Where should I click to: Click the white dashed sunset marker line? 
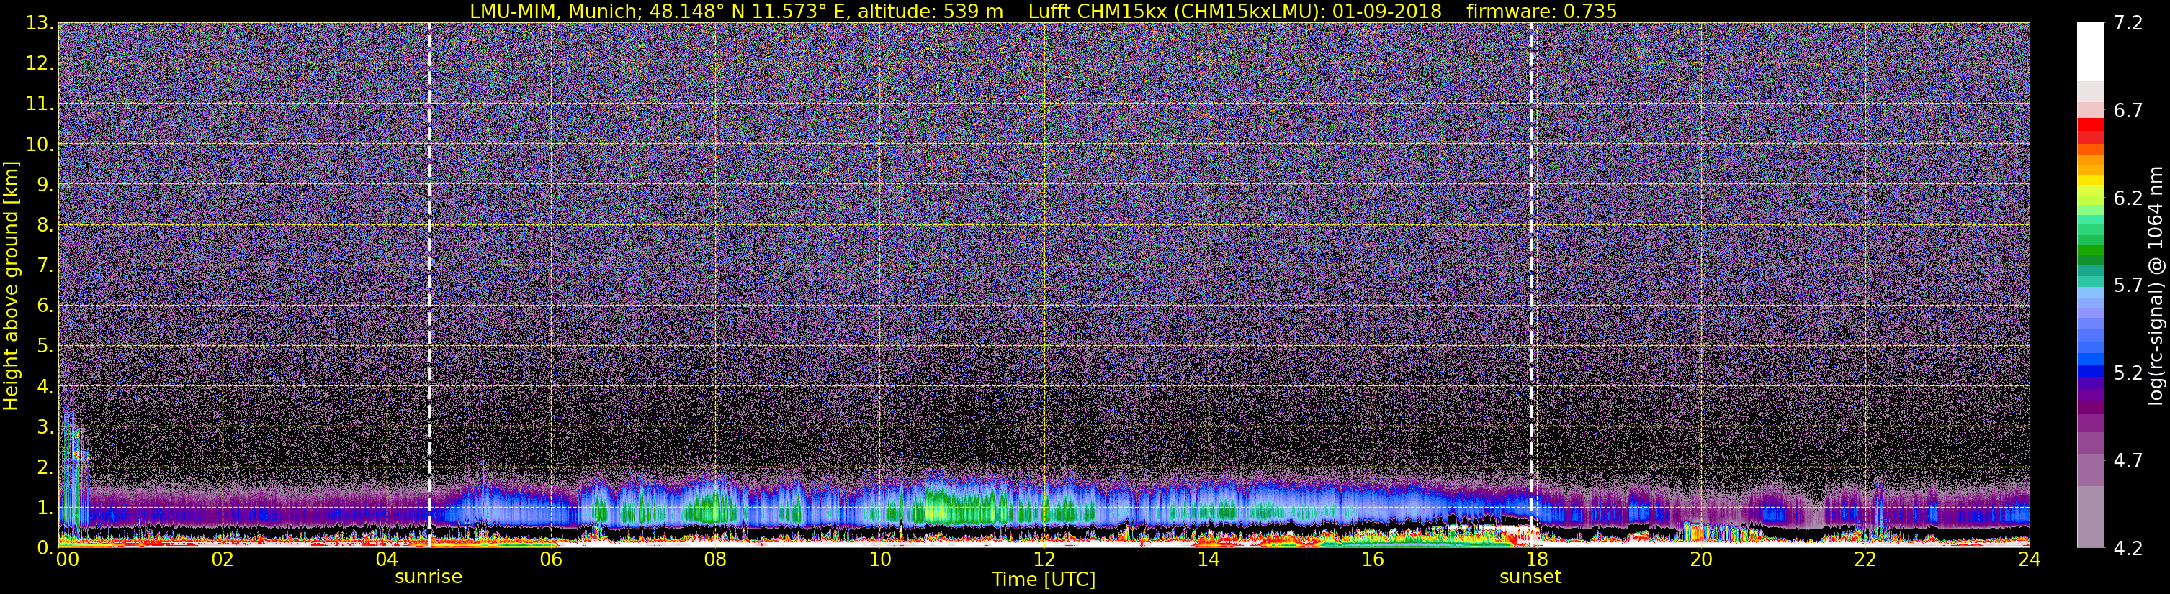click(1531, 285)
